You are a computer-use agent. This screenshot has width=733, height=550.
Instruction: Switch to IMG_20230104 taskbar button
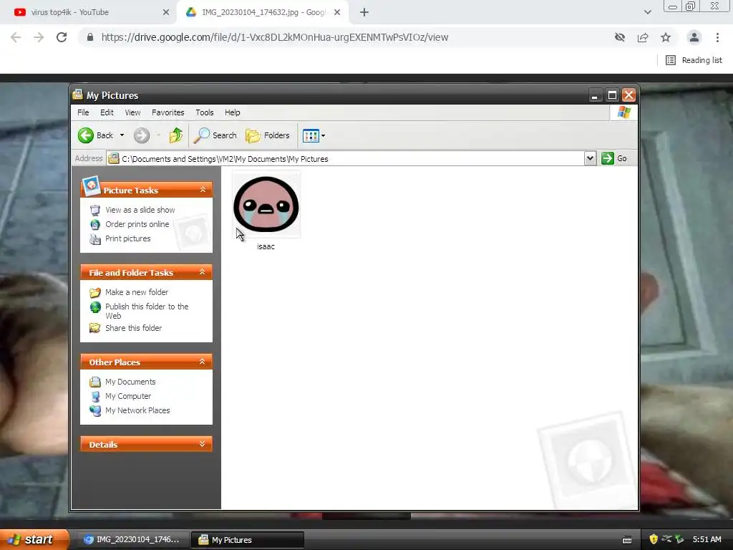click(x=132, y=540)
